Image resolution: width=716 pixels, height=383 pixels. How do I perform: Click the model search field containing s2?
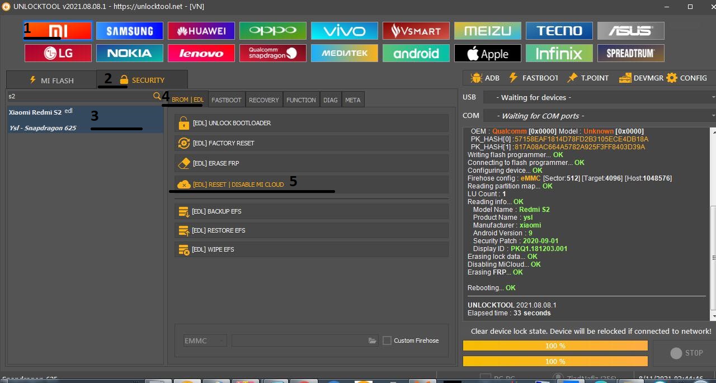click(79, 96)
